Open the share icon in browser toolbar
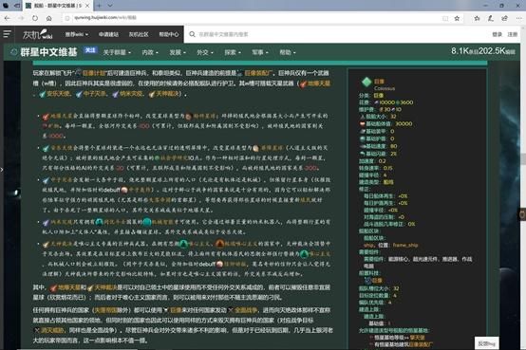The image size is (526, 350). [x=504, y=18]
